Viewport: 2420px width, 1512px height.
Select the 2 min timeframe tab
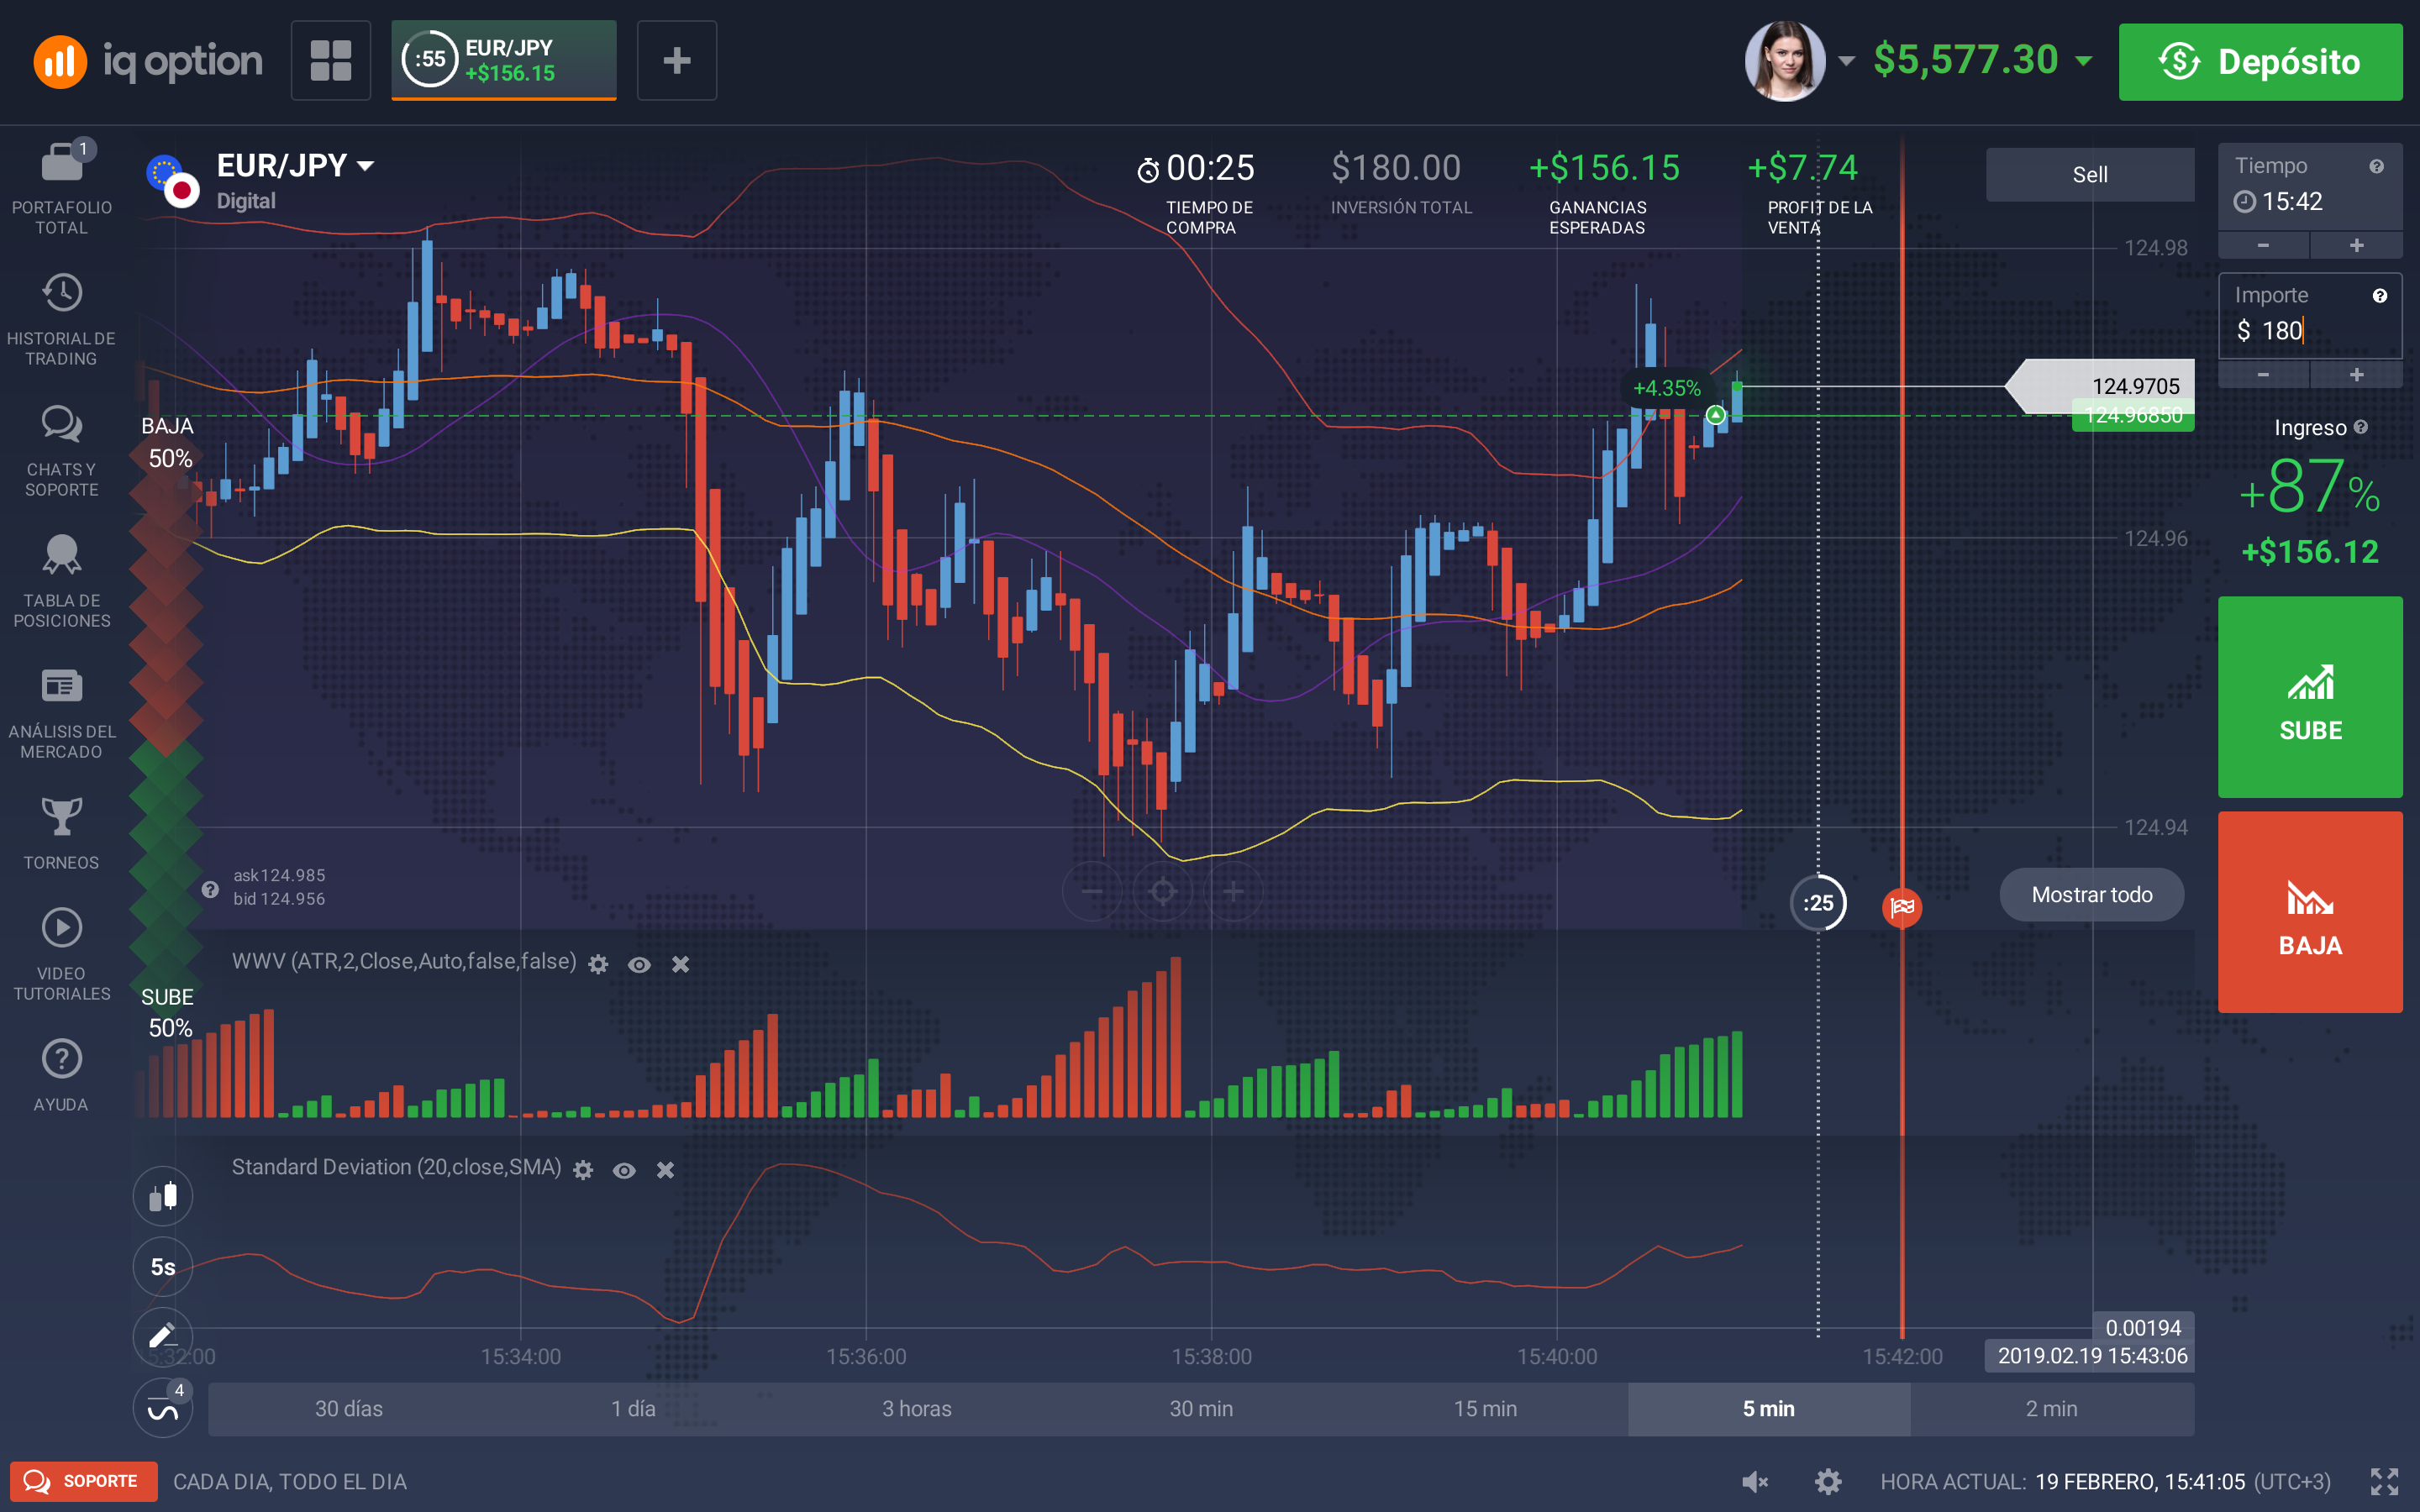click(x=2052, y=1408)
